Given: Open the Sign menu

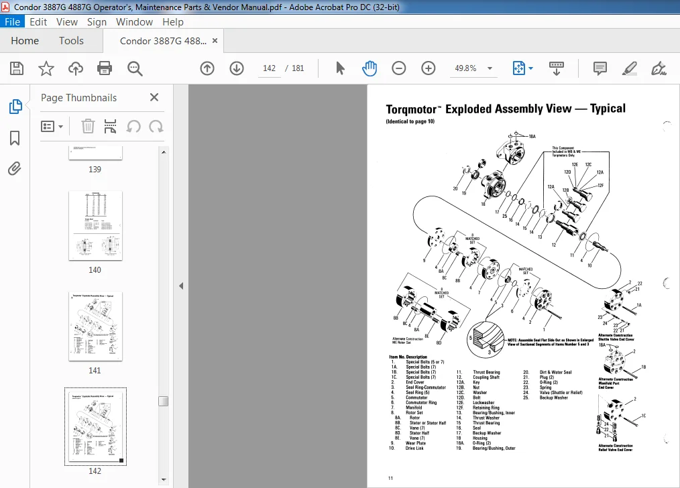Looking at the screenshot, I should (x=97, y=22).
